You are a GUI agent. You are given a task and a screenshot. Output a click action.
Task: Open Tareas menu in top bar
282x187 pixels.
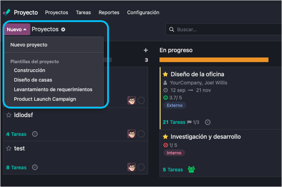tap(83, 12)
